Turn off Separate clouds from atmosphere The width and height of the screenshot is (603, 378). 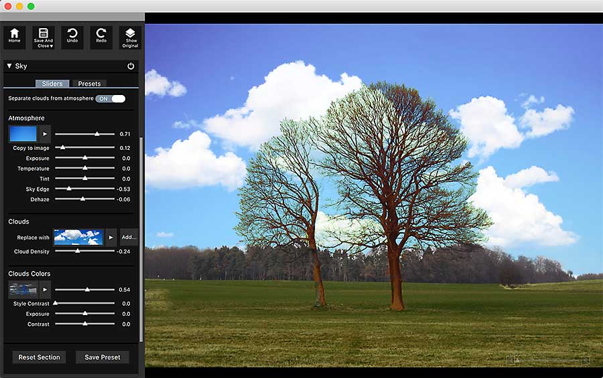point(111,99)
